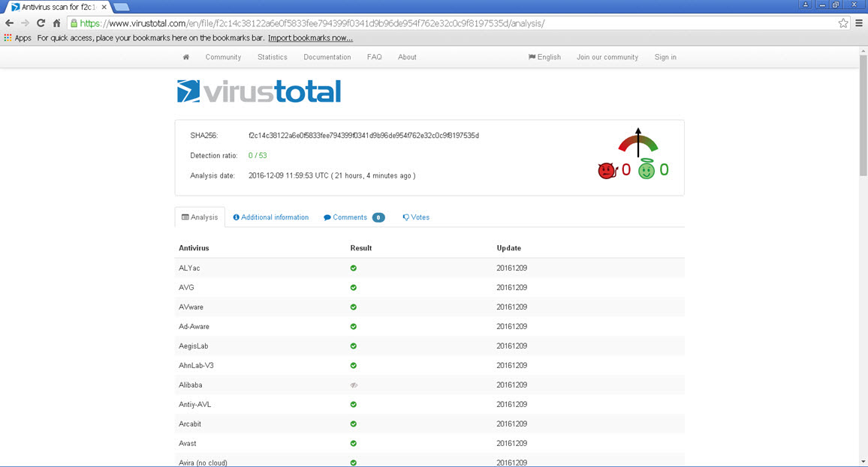Switch to the Analysis tab
This screenshot has height=467, width=868.
200,217
